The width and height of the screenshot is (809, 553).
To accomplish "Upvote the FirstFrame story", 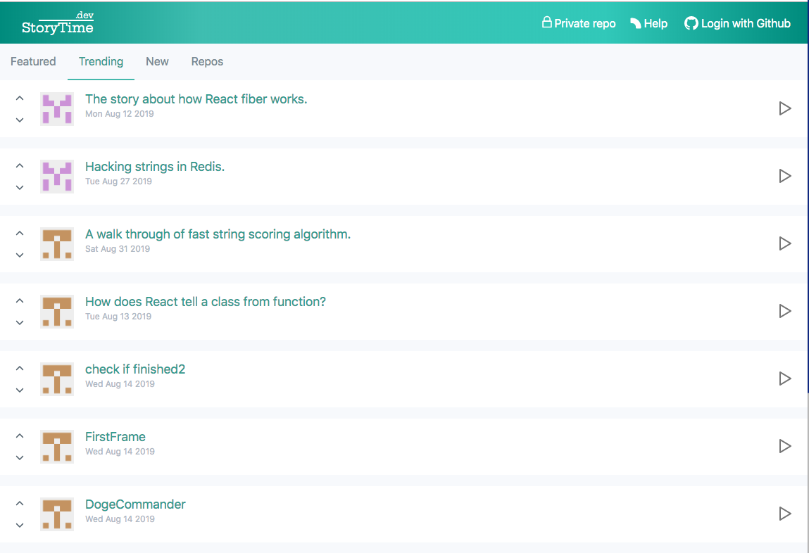I will click(20, 436).
